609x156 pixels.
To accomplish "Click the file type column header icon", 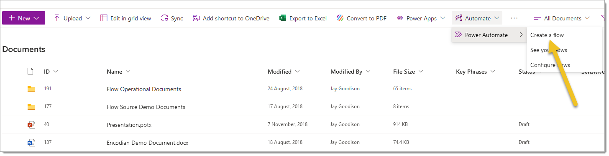I will [30, 72].
